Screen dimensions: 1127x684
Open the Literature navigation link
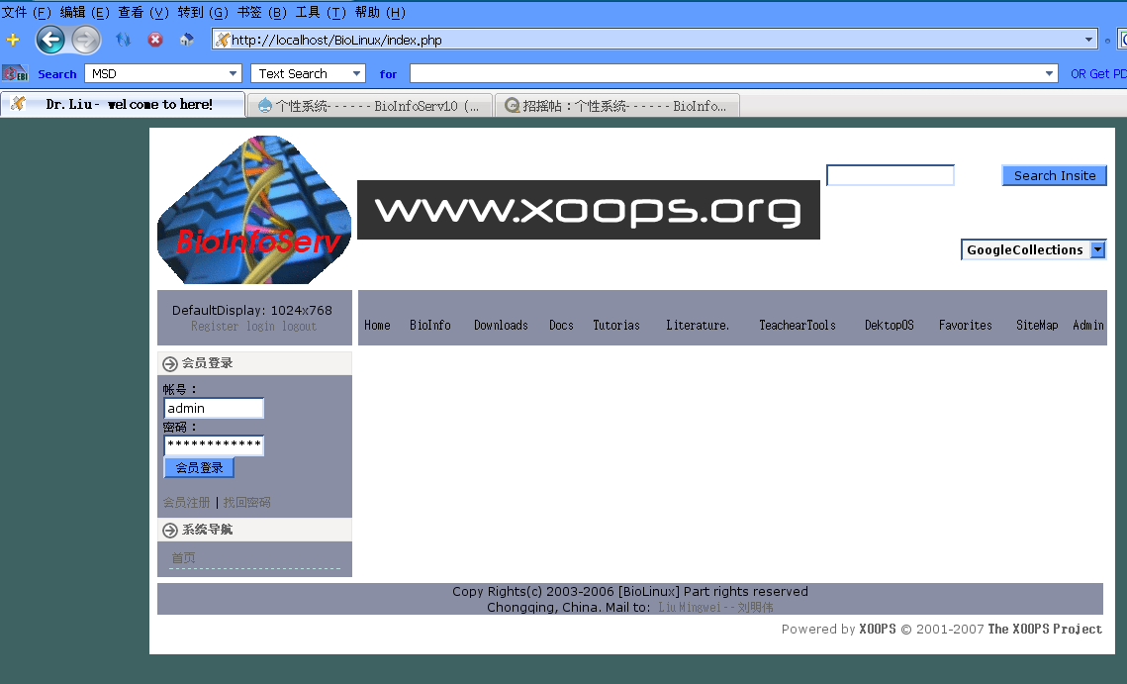[698, 325]
